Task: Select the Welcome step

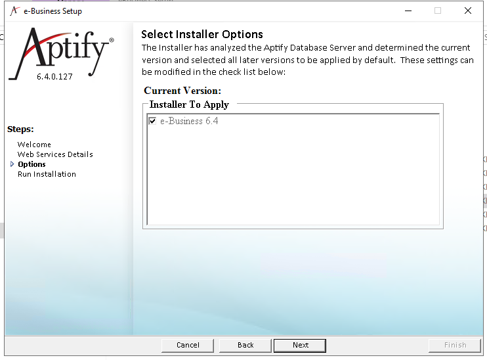Action: (34, 145)
